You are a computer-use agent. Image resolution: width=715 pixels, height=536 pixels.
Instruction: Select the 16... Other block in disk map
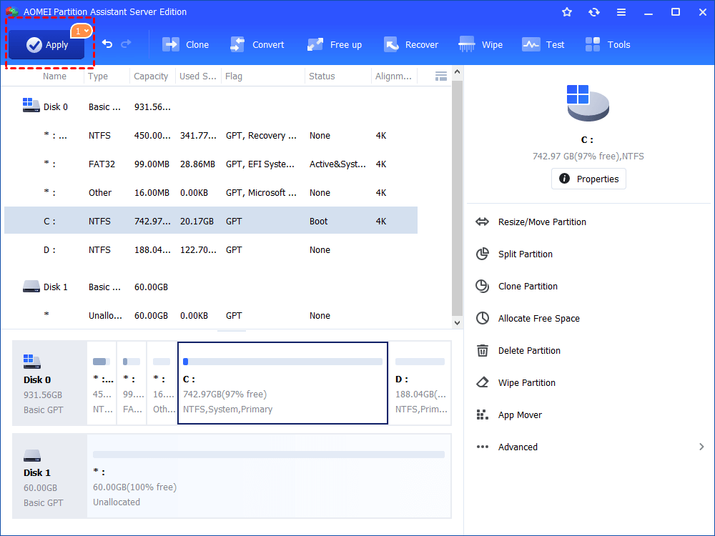(162, 383)
